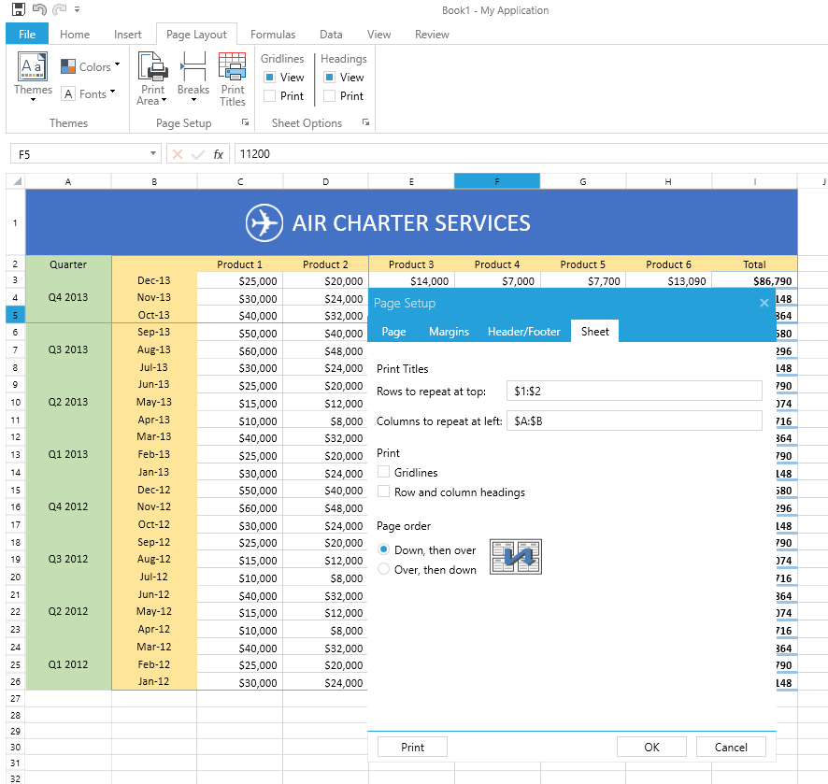Click the Colors palette icon
This screenshot has width=828, height=784.
[67, 66]
